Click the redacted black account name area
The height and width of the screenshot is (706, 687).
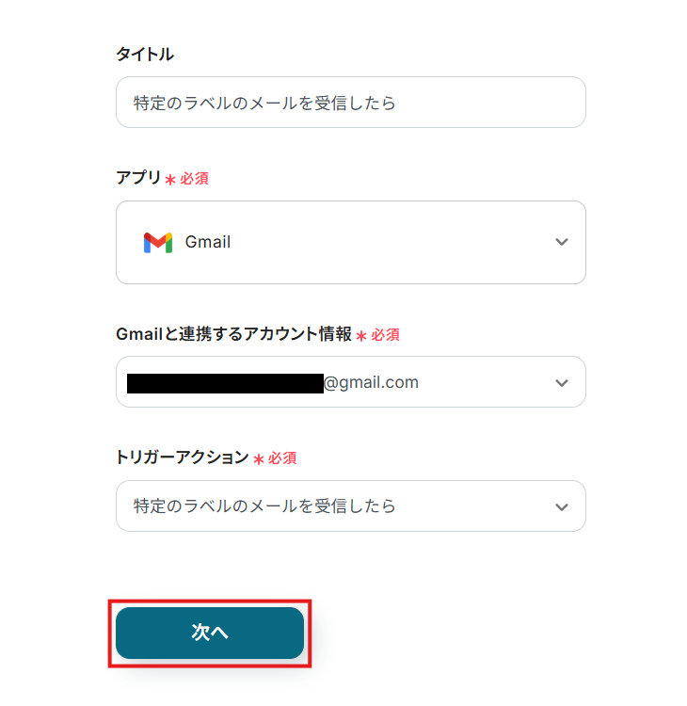point(225,383)
